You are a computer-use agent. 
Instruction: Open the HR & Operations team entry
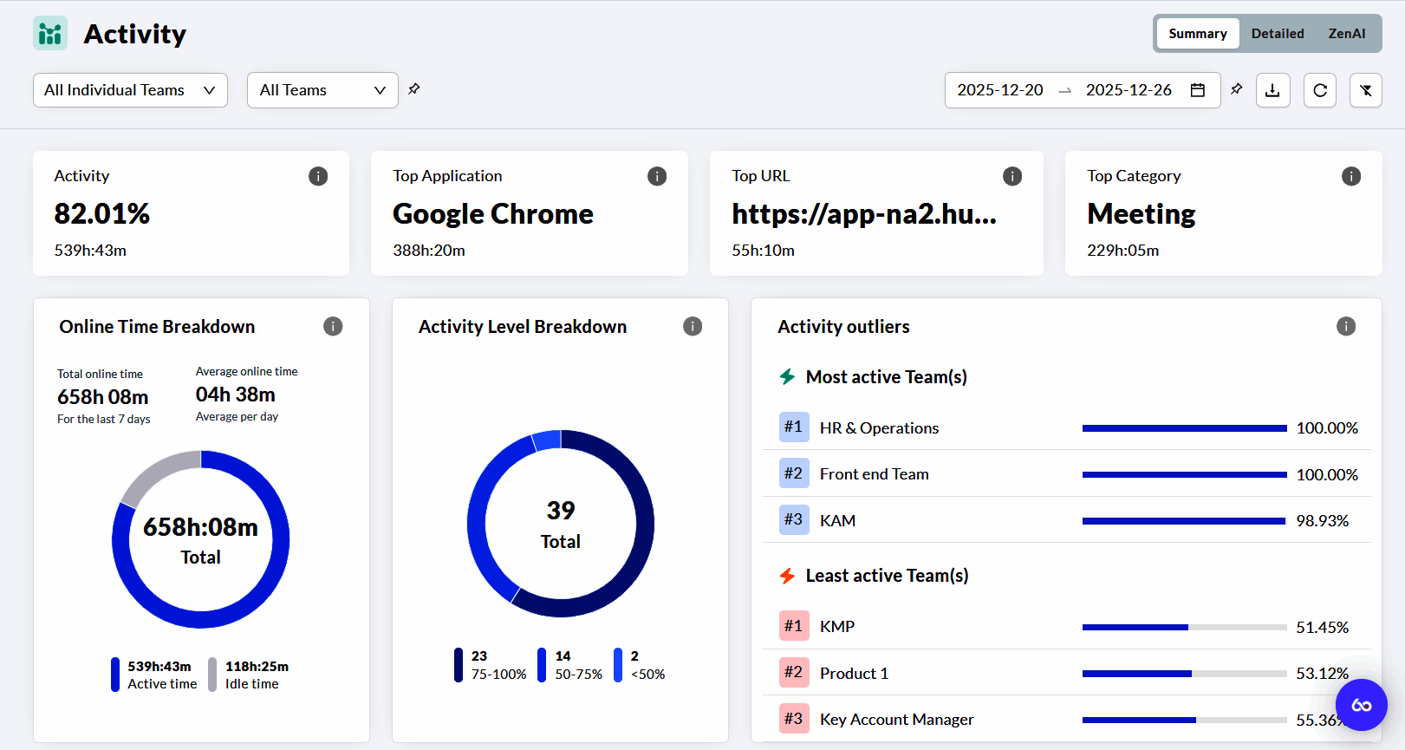879,427
